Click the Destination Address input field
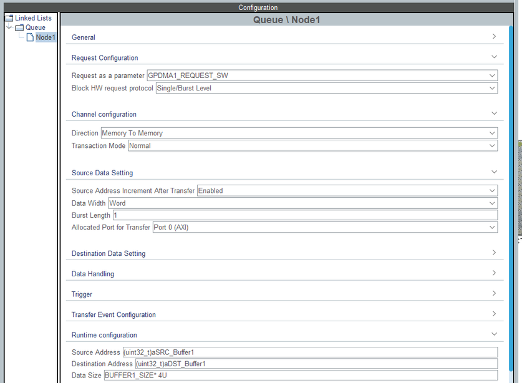Viewport: 522px width, 383px height. click(317, 364)
